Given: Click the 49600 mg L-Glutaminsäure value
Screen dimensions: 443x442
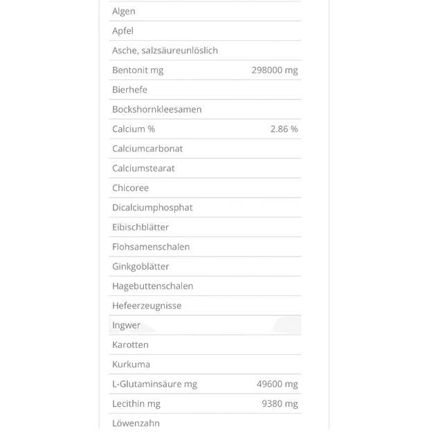Looking at the screenshot, I should (x=277, y=384).
